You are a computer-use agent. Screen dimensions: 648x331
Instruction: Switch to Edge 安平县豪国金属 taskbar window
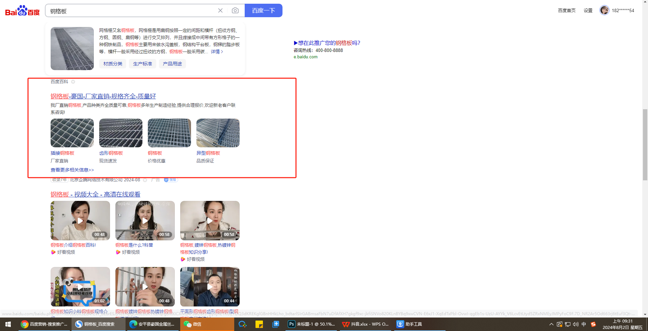point(153,324)
